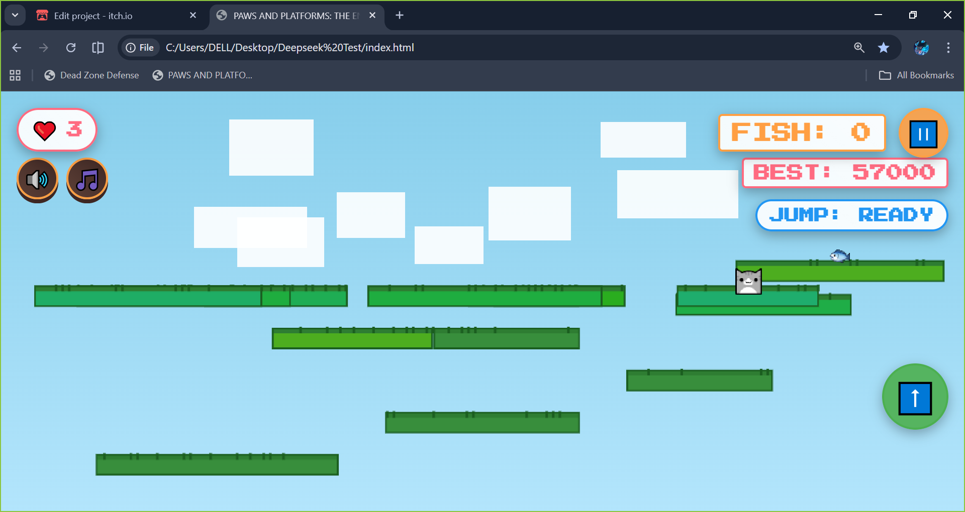Mute sound effects with the speaker button
The width and height of the screenshot is (965, 512).
click(38, 180)
